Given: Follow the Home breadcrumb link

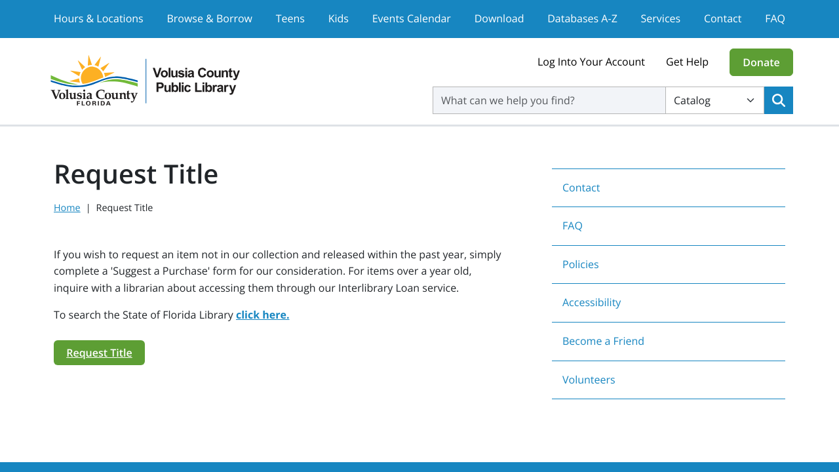Looking at the screenshot, I should pos(67,207).
